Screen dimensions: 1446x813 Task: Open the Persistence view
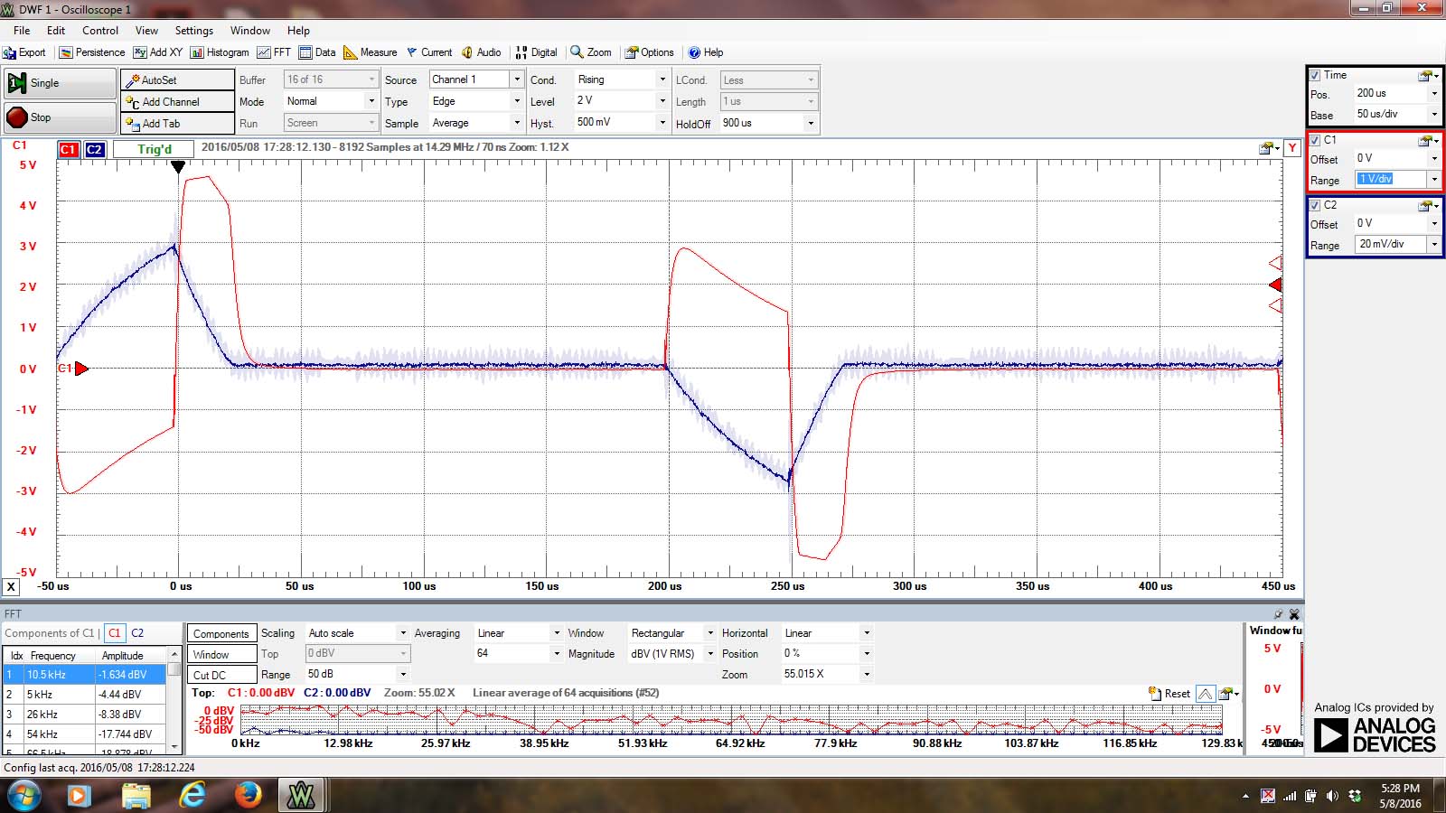[x=92, y=52]
